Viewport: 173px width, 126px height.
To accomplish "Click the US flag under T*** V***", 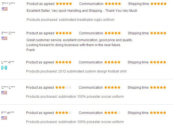I will pyautogui.click(x=5, y=9).
